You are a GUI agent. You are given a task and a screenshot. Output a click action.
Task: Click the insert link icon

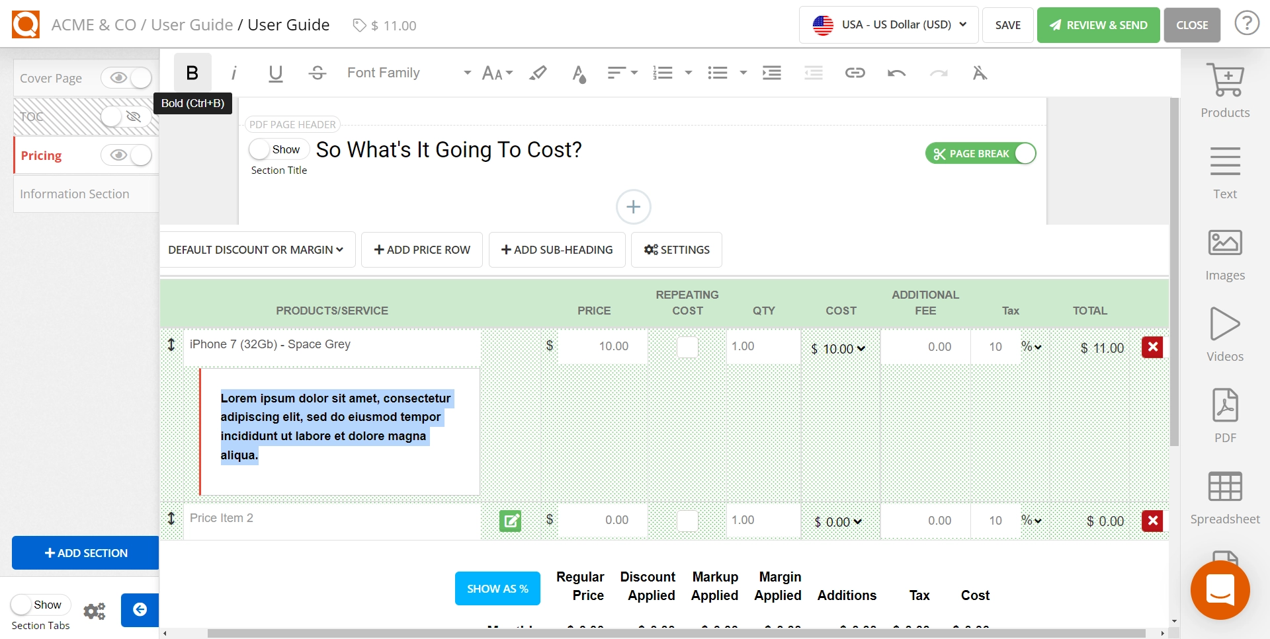tap(855, 73)
